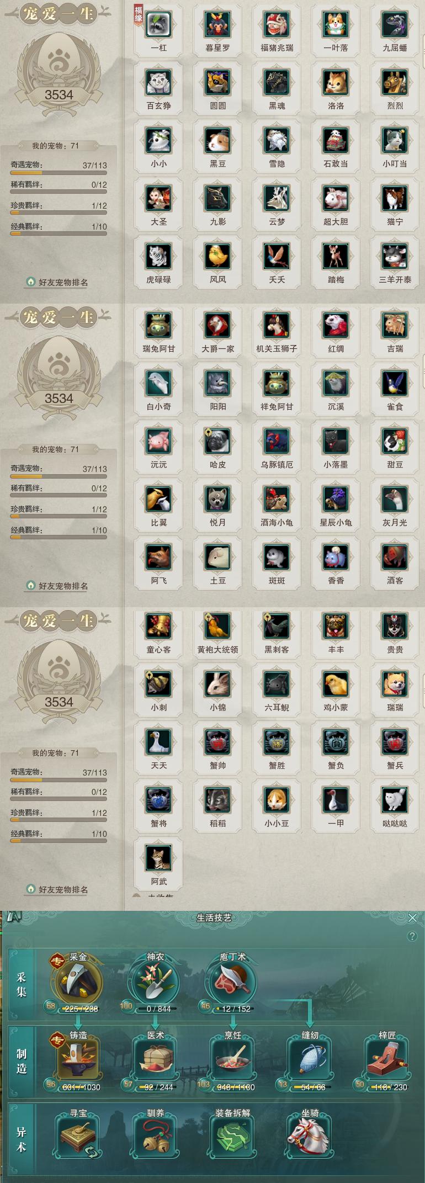Click the 机关玉狮子 pet icon
The width and height of the screenshot is (425, 1183).
pyautogui.click(x=277, y=325)
